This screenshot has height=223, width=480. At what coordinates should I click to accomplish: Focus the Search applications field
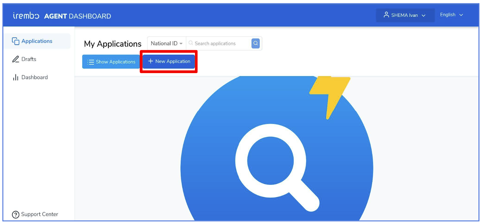coord(219,43)
